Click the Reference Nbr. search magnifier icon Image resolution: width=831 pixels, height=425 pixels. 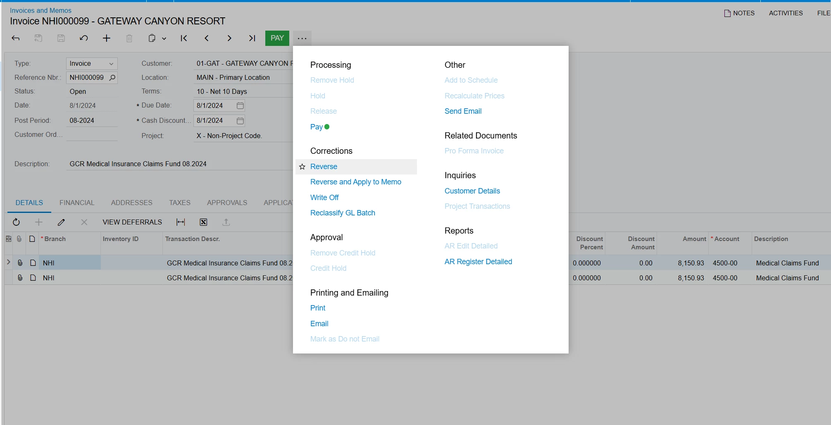coord(112,77)
